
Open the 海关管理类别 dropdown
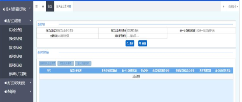pyautogui.click(x=146, y=36)
